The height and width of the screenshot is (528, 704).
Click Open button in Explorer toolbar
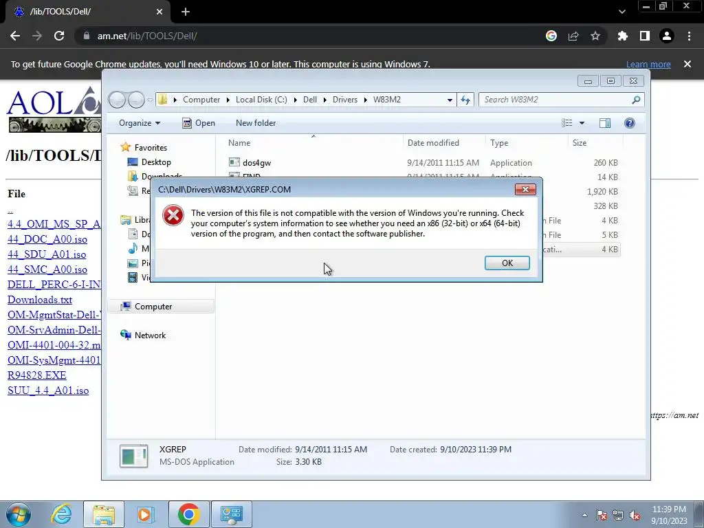(199, 123)
